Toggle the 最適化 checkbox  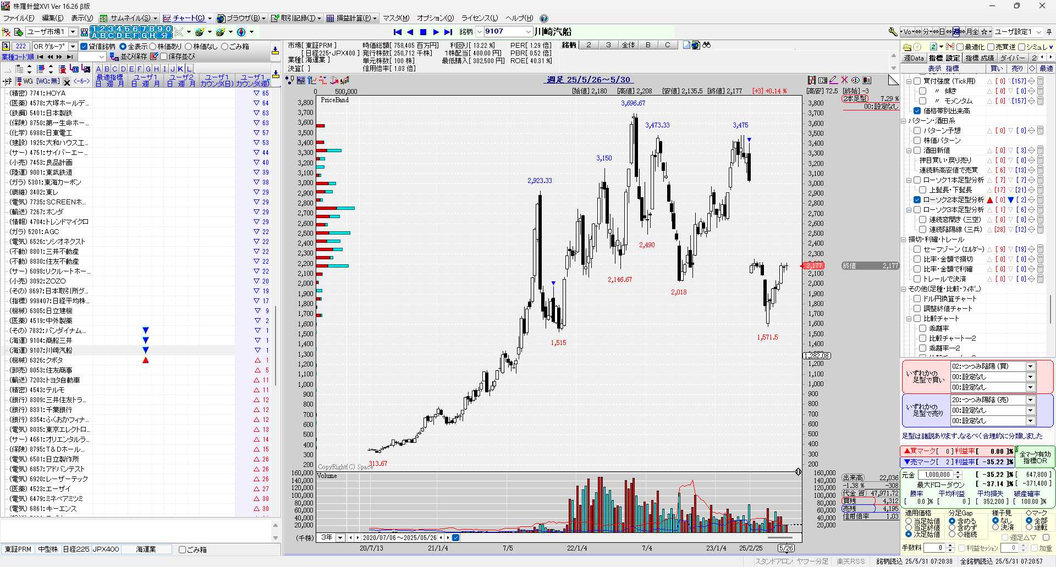coord(960,47)
